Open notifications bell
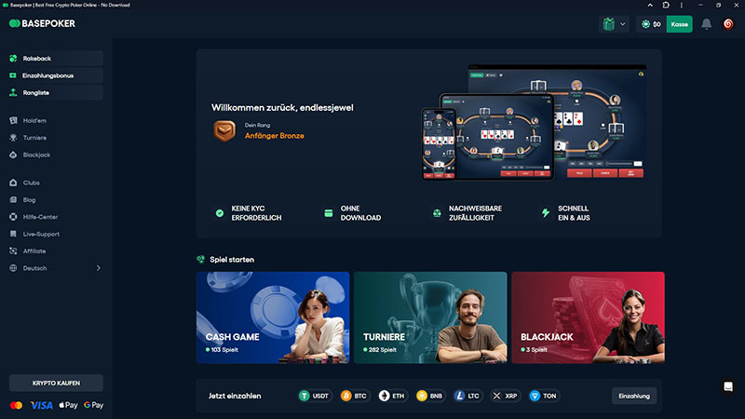Viewport: 745px width, 419px height. pyautogui.click(x=707, y=24)
